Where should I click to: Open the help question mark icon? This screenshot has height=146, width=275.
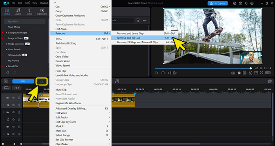click(240, 3)
